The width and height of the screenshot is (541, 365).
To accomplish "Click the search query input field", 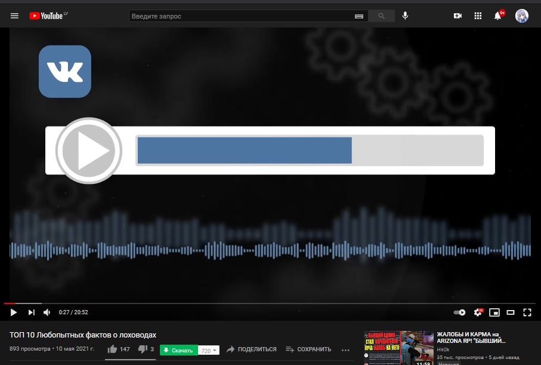I will (x=242, y=16).
